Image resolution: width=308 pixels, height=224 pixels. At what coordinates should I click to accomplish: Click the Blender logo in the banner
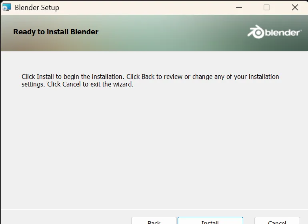click(x=274, y=32)
